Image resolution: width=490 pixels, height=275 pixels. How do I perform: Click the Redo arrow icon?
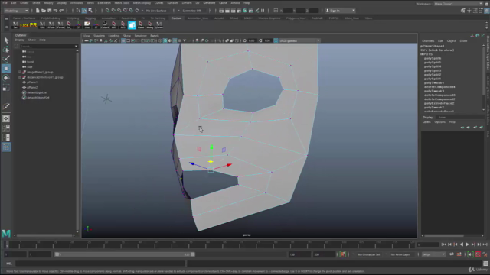(x=61, y=11)
